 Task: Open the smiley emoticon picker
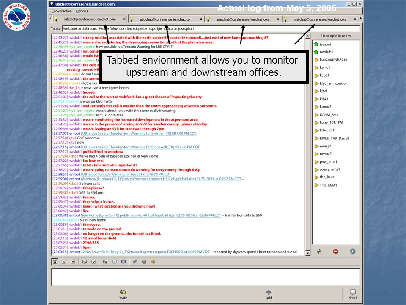pos(153,262)
